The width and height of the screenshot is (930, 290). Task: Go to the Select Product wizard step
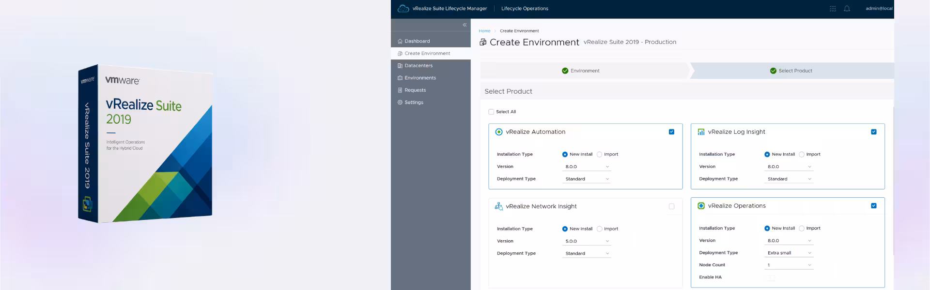pos(792,71)
